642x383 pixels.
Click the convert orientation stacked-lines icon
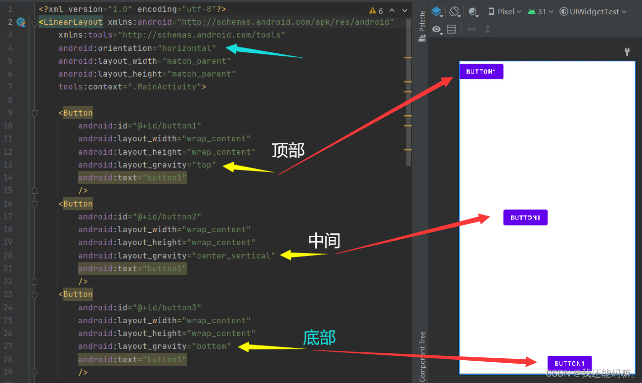(x=451, y=30)
